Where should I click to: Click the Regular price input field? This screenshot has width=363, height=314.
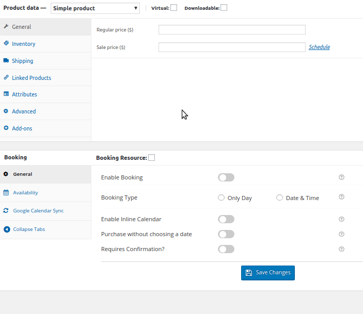[232, 30]
